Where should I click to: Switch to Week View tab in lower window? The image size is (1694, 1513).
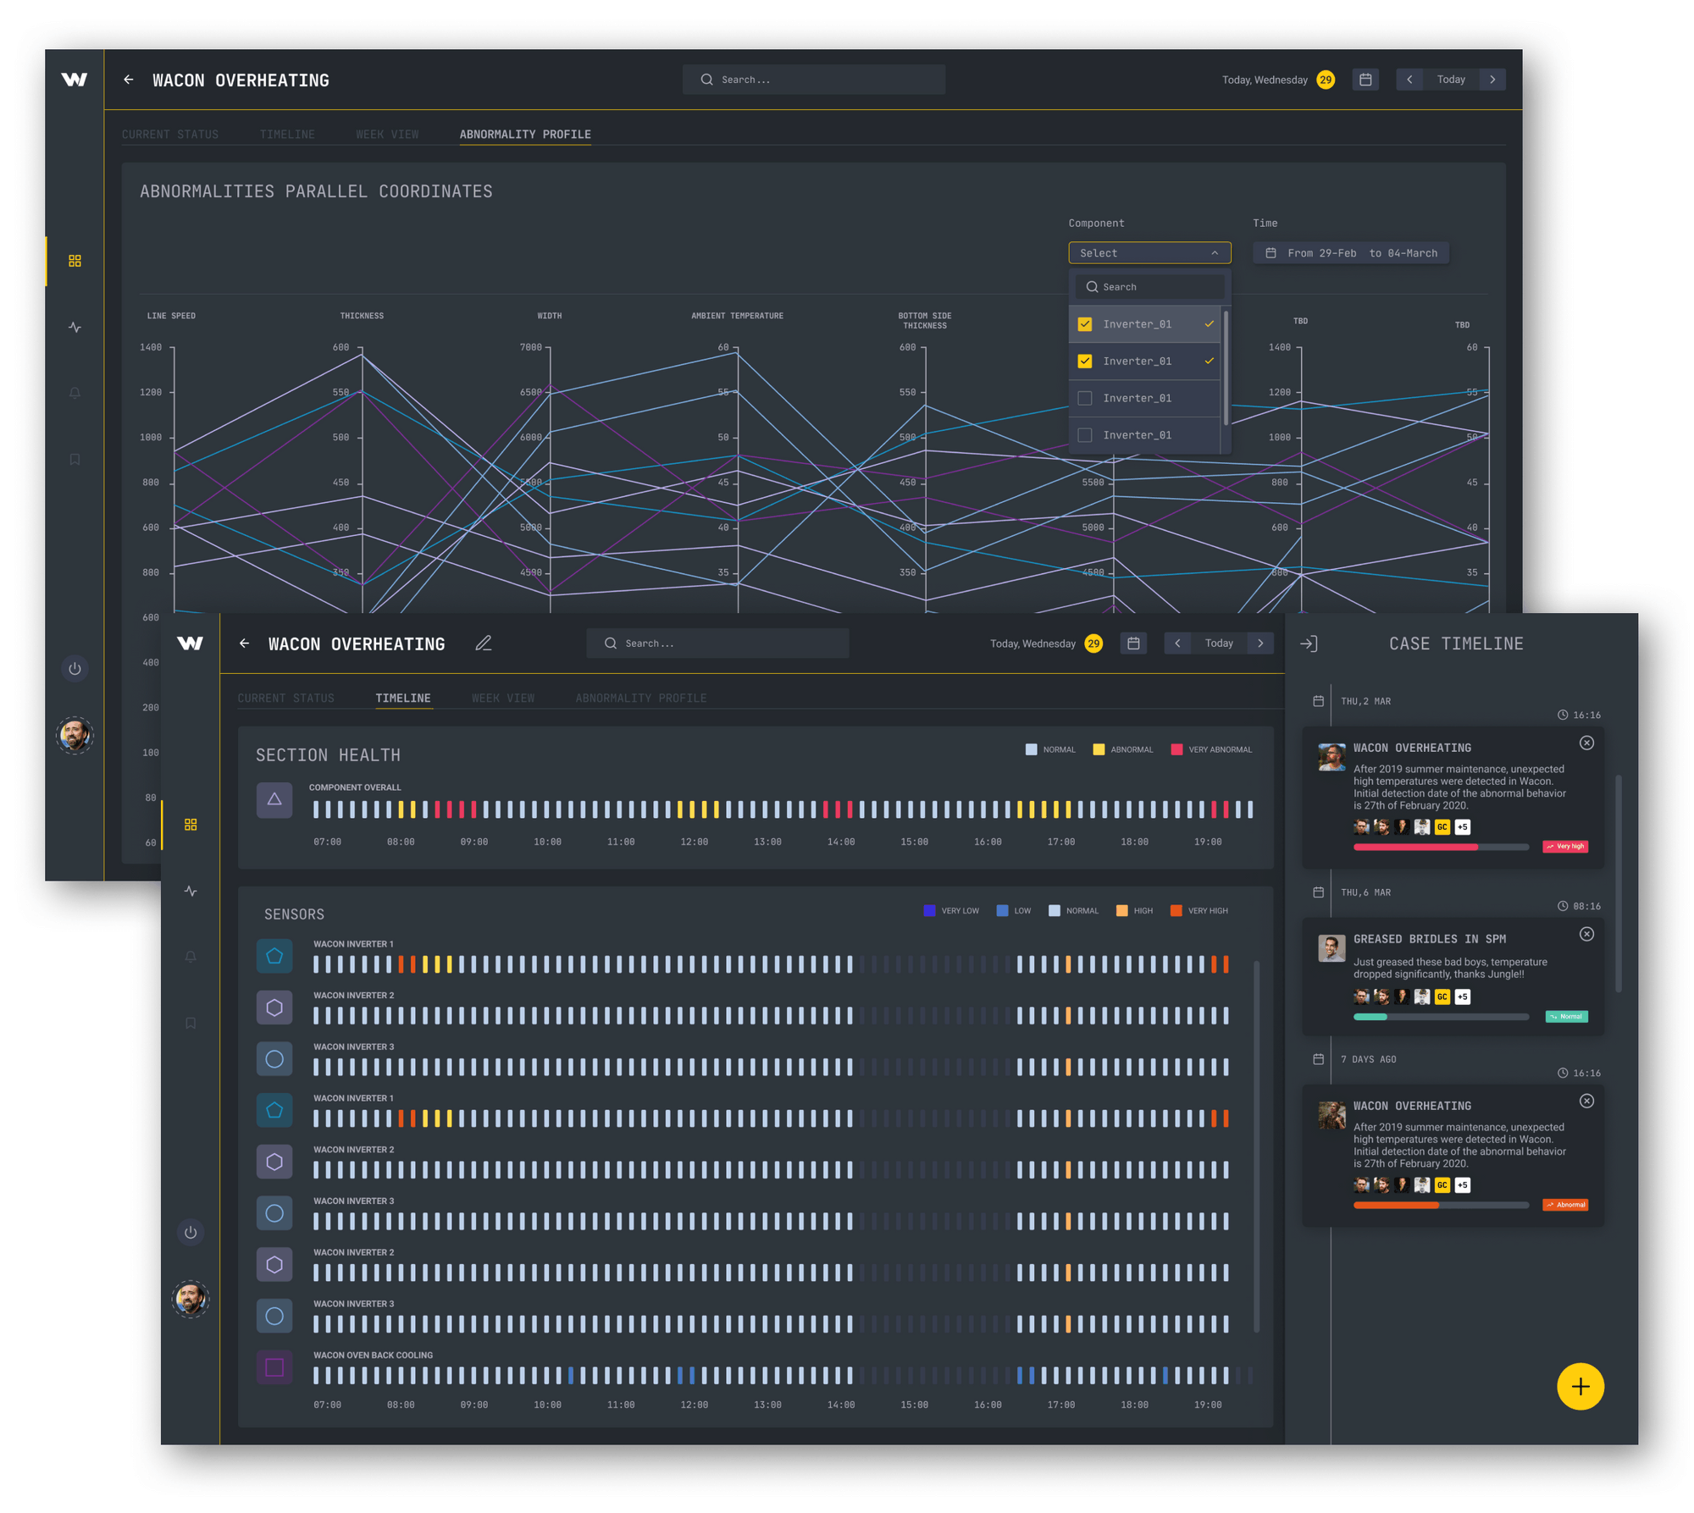point(503,699)
